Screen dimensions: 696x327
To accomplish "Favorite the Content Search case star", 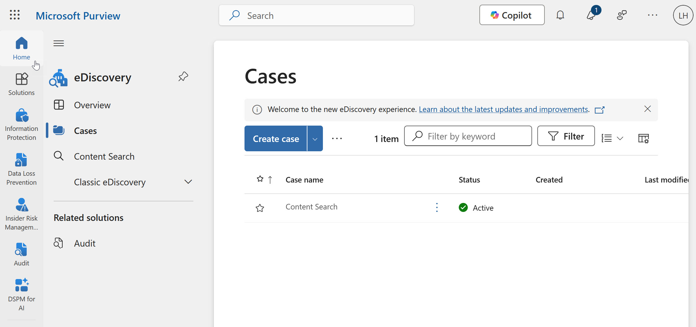I will click(260, 208).
